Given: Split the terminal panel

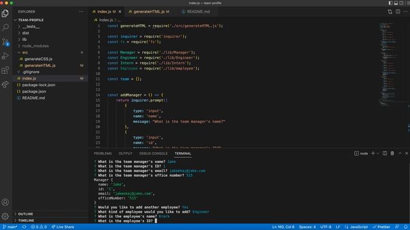Looking at the screenshot, I should [x=384, y=153].
